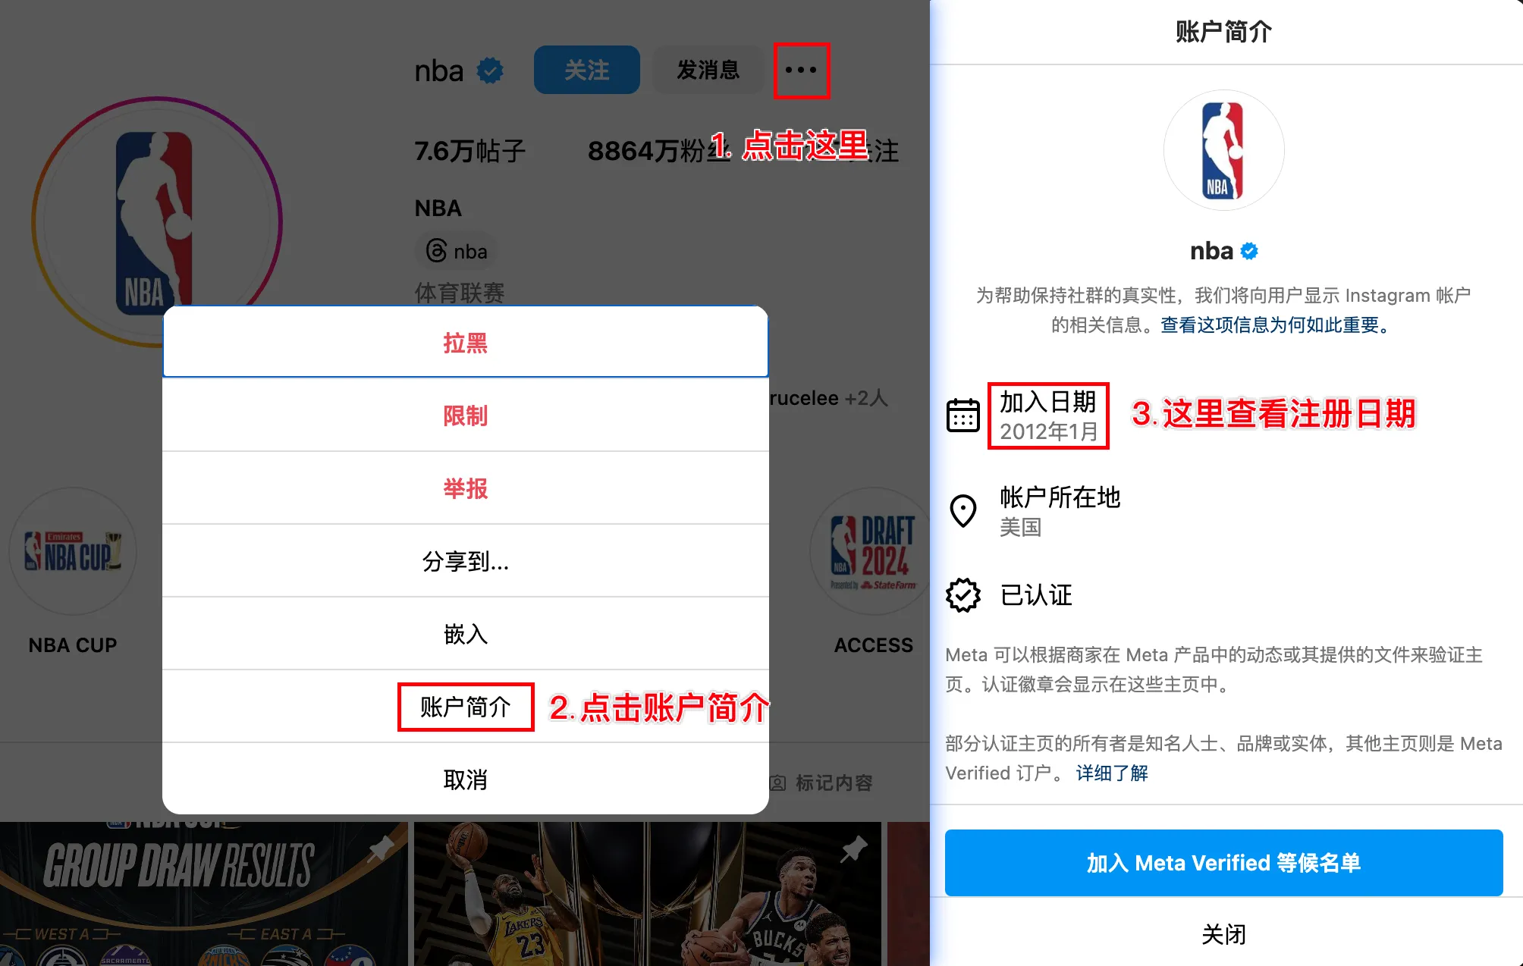
Task: Click the pin icon on Lakers Bucks post
Action: click(x=854, y=848)
